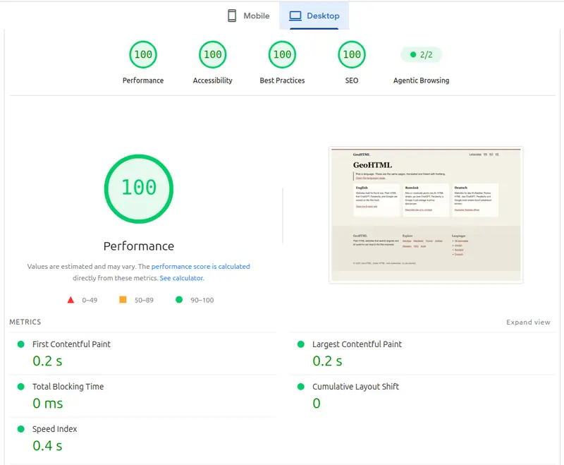This screenshot has width=564, height=465.
Task: Open the SEO score gauge
Action: click(352, 54)
